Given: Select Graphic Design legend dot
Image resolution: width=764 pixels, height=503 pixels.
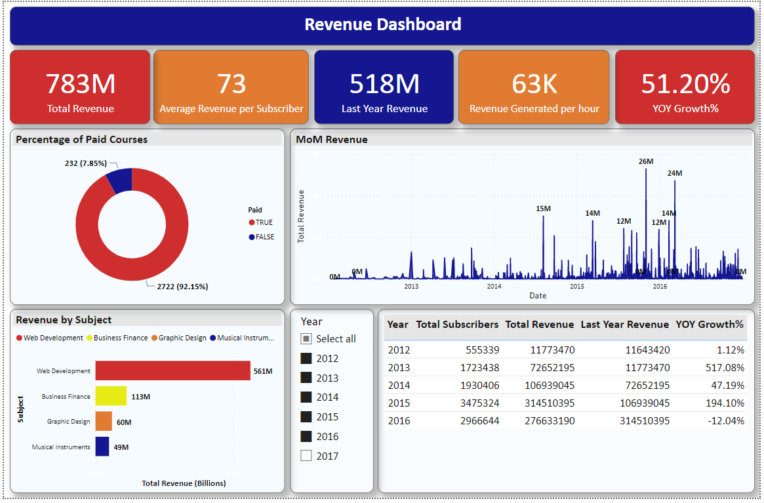Looking at the screenshot, I should click(154, 338).
